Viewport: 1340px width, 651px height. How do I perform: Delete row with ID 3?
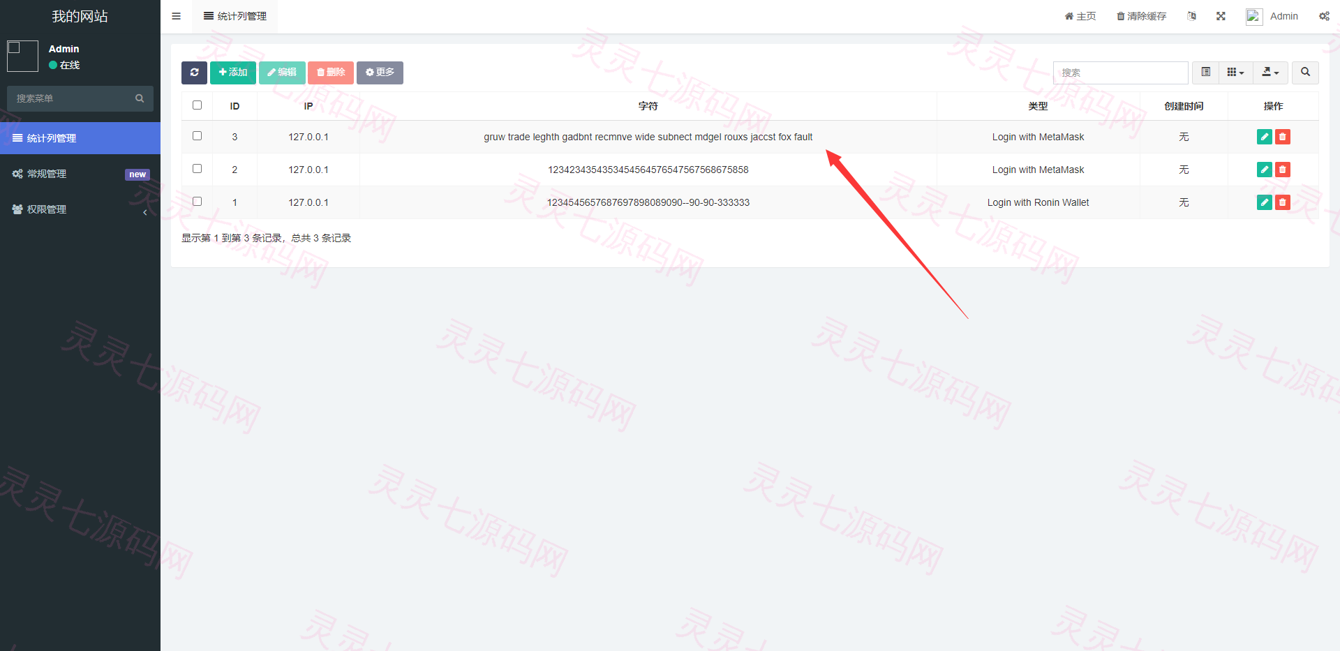pyautogui.click(x=1282, y=137)
